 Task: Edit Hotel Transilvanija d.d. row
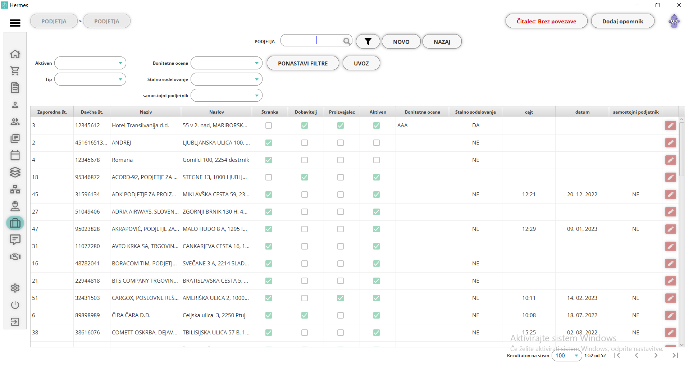[x=671, y=125]
